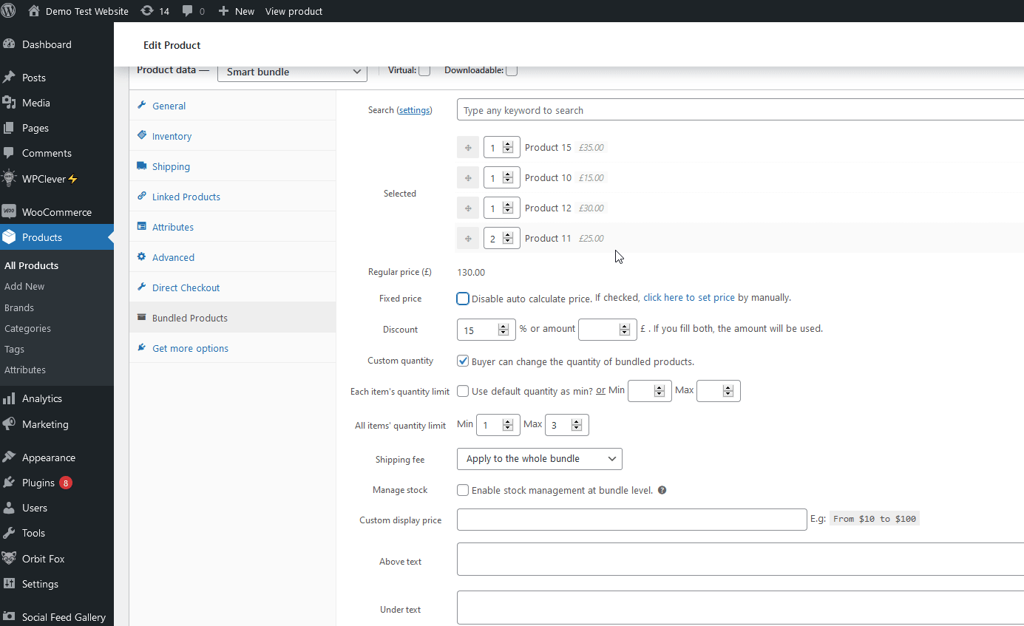Expand the Shipping fee dropdown
1024x626 pixels.
click(x=539, y=459)
